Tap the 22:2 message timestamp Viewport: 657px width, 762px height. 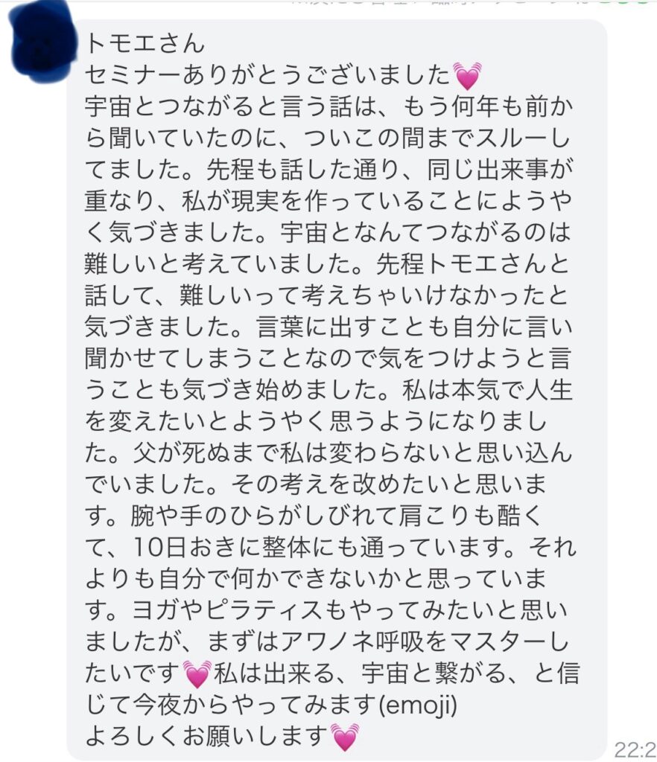pos(635,749)
